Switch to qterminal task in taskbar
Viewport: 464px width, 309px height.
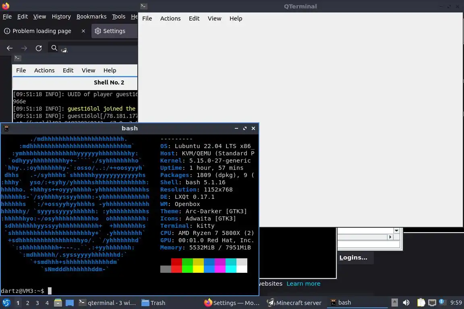pyautogui.click(x=107, y=303)
